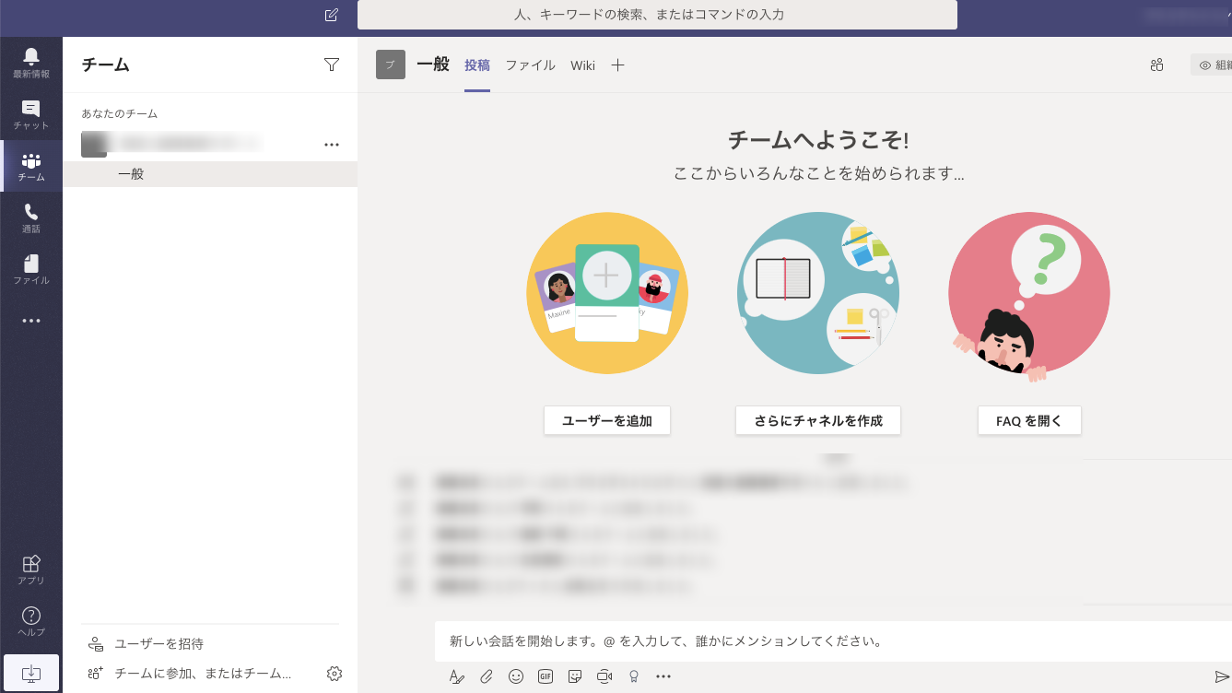This screenshot has width=1232, height=693.
Task: Click the FAQ を開く button
Action: (x=1029, y=420)
